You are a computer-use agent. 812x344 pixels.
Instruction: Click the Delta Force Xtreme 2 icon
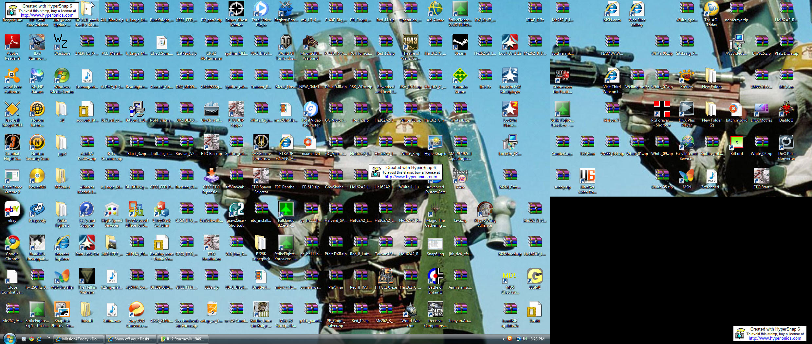click(x=12, y=181)
